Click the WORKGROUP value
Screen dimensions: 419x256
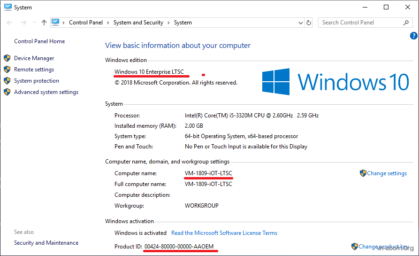tap(201, 206)
